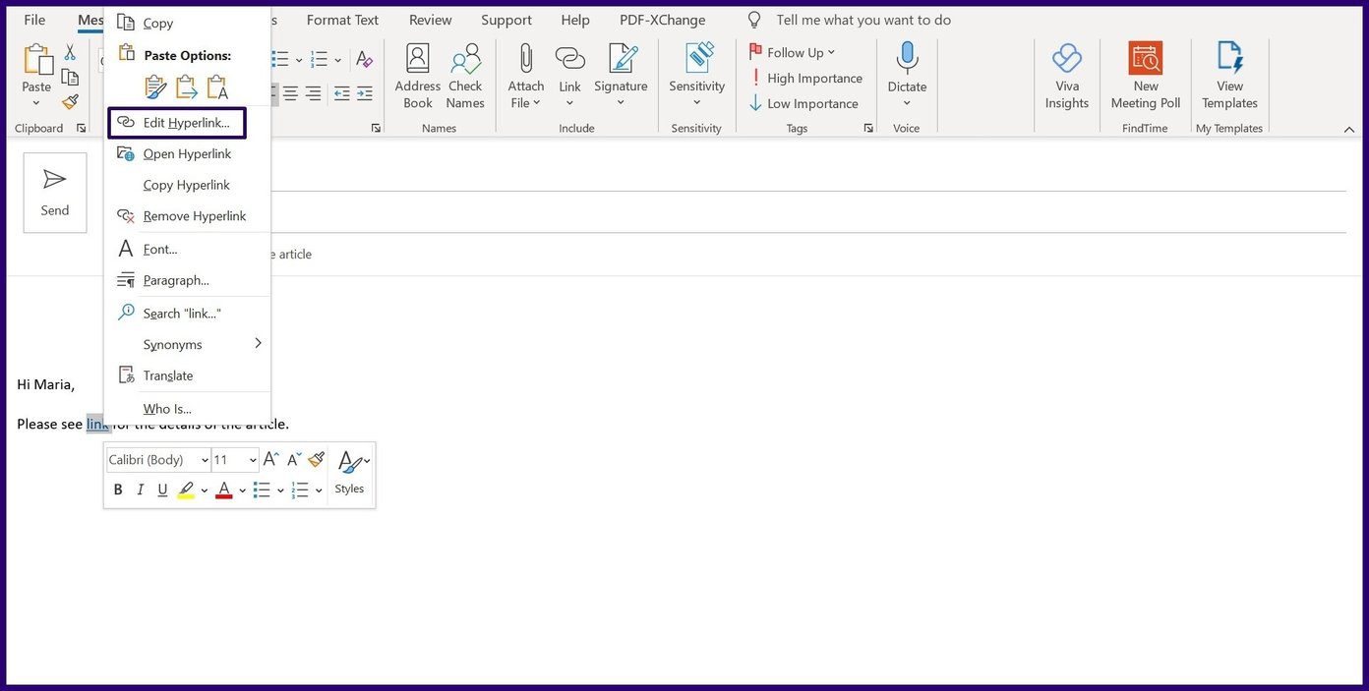
Task: Open the highlight color dropdown arrow
Action: click(205, 490)
